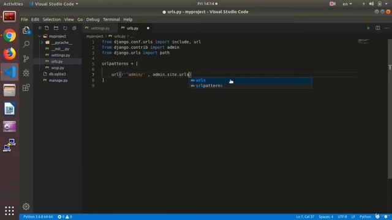Click Python language mode in status bar
The height and width of the screenshot is (220, 392).
click(365, 217)
